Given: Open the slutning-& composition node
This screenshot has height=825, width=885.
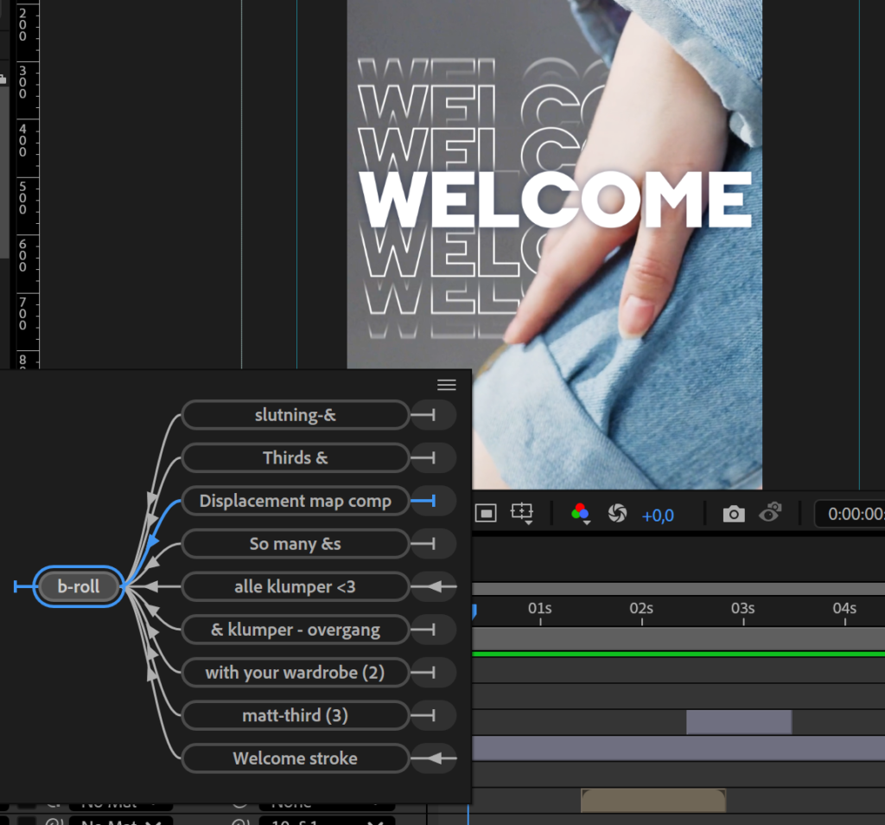Looking at the screenshot, I should tap(295, 415).
